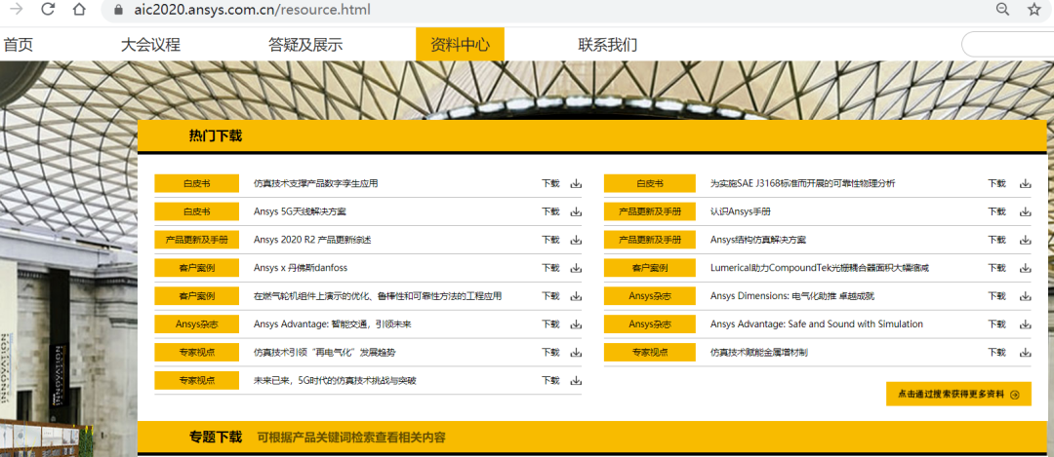Click the browser forward arrow
Screen dimensions: 1054x457
point(17,10)
